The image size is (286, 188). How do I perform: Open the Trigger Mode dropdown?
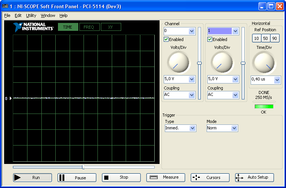pos(234,128)
